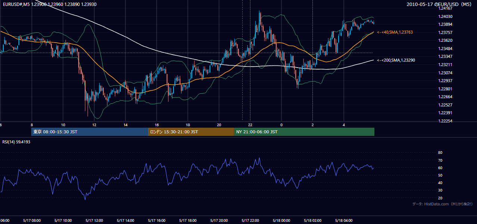This screenshot has height=224, width=477.
Task: Click price axis value 1.22254
Action: (x=445, y=121)
